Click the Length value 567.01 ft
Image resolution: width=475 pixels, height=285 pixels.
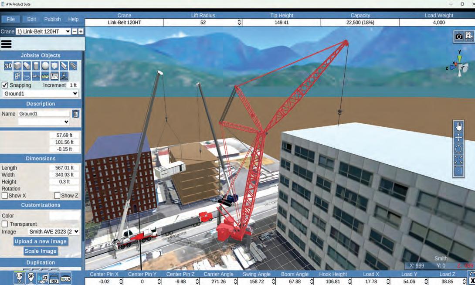pos(64,168)
